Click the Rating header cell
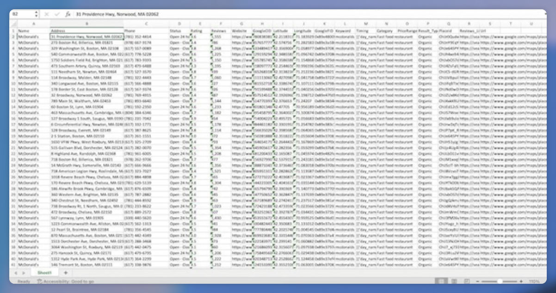Image resolution: width=556 pixels, height=293 pixels. 200,31
